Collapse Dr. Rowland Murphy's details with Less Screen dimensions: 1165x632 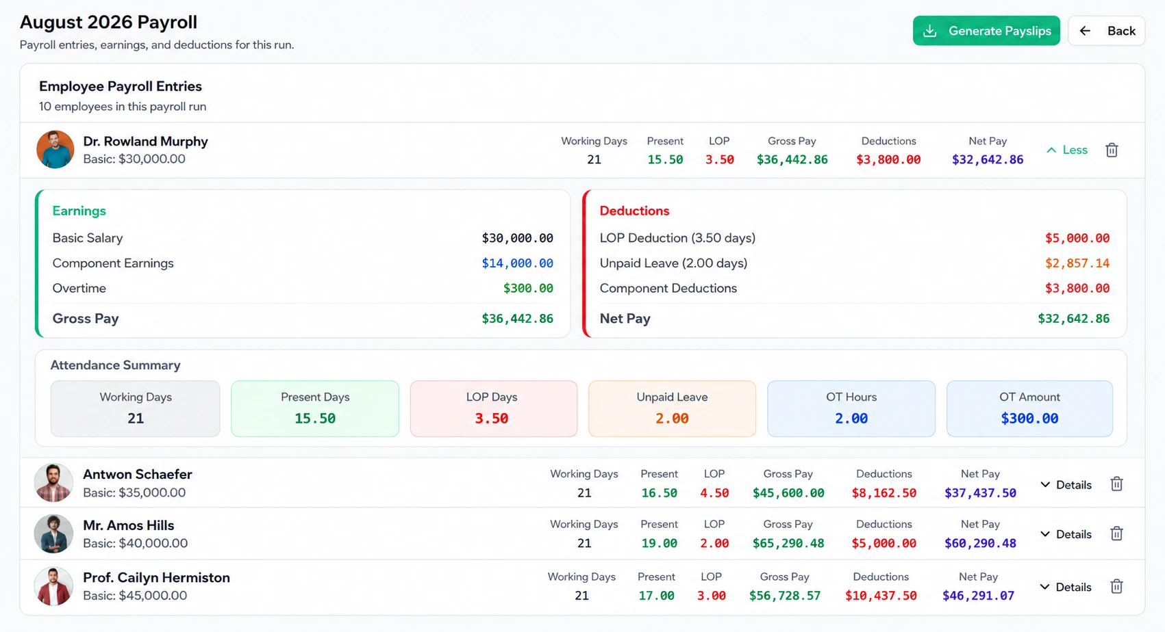[x=1067, y=150]
